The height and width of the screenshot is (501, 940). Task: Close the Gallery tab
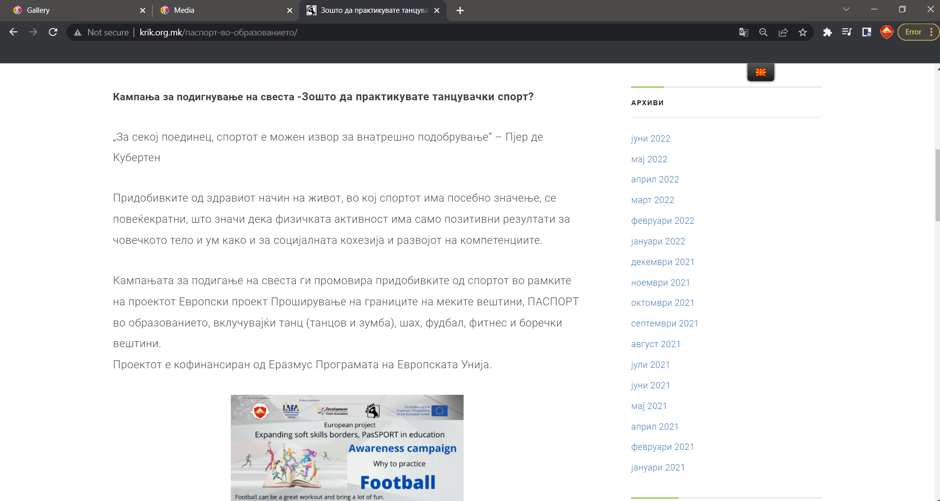[143, 10]
